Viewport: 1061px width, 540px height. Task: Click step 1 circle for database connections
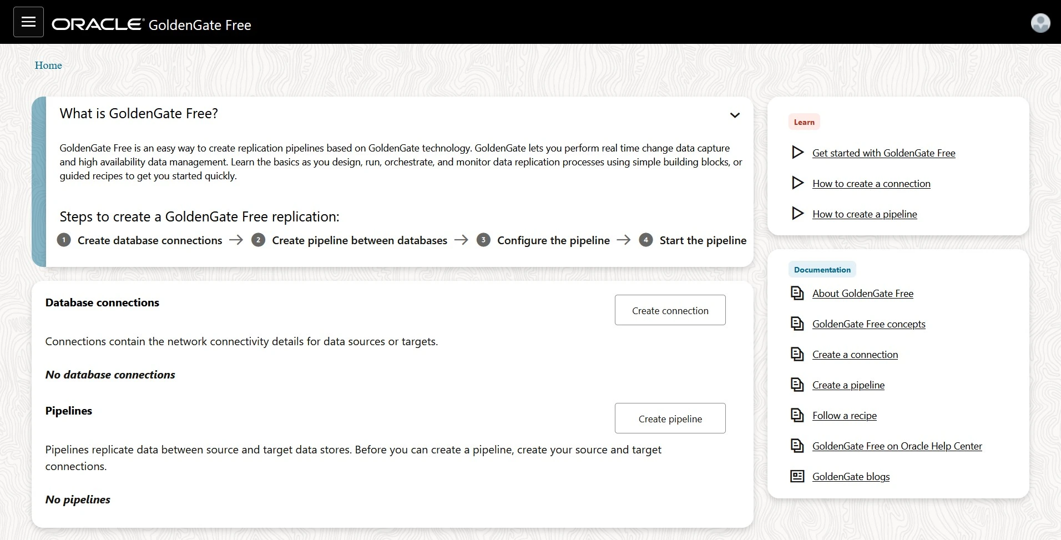click(x=64, y=240)
